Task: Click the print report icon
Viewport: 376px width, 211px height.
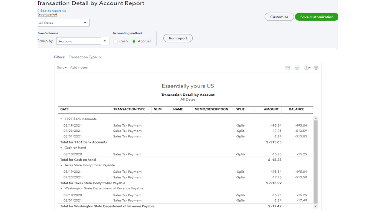Action: (297, 68)
